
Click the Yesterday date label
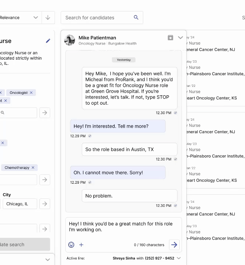[x=124, y=60]
